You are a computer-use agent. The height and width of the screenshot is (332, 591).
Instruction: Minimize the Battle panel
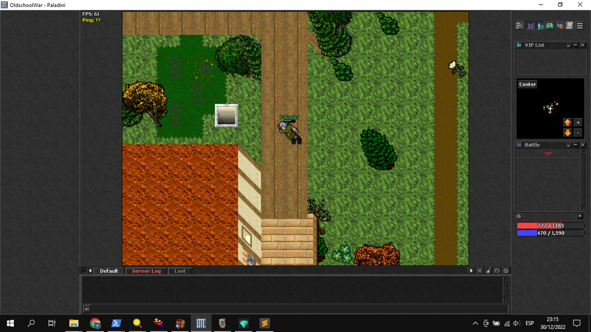pos(576,145)
